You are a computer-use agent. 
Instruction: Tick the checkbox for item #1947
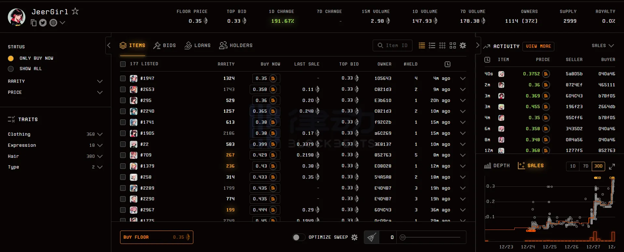click(x=123, y=78)
